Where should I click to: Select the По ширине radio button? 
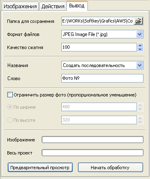pyautogui.click(x=10, y=107)
